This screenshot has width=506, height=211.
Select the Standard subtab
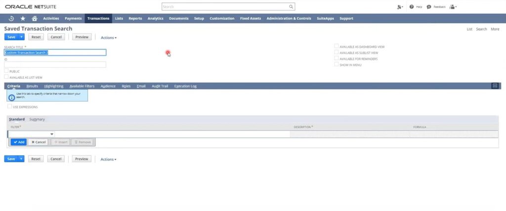point(17,119)
